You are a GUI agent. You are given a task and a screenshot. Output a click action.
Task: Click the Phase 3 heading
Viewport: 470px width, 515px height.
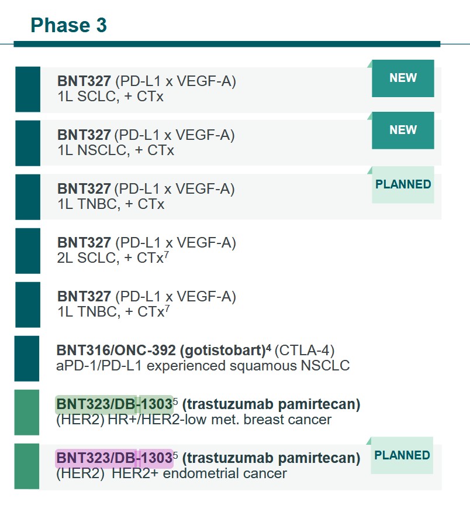68,25
